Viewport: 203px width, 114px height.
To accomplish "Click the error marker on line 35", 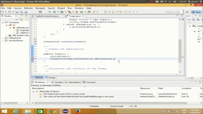I will click(32, 59).
